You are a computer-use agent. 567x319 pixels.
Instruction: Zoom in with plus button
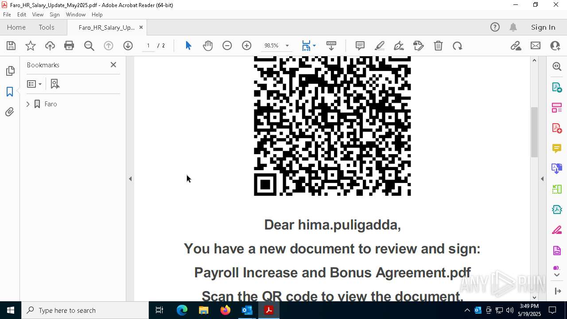[x=247, y=46]
